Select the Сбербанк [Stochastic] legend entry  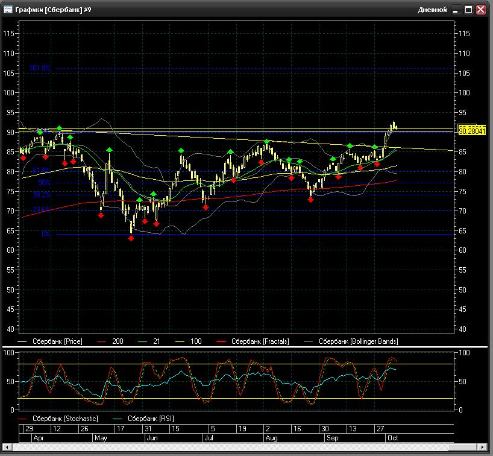point(58,419)
